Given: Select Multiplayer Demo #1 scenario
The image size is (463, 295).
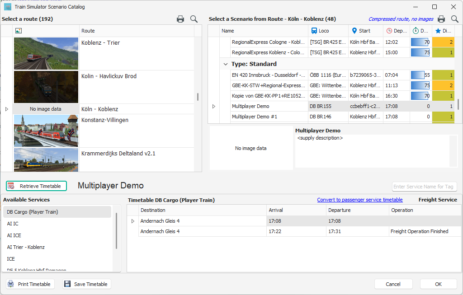Looking at the screenshot, I should tap(268, 117).
